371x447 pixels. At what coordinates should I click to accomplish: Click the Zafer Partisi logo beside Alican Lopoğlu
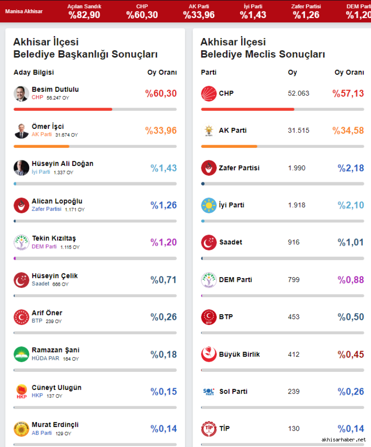click(21, 205)
